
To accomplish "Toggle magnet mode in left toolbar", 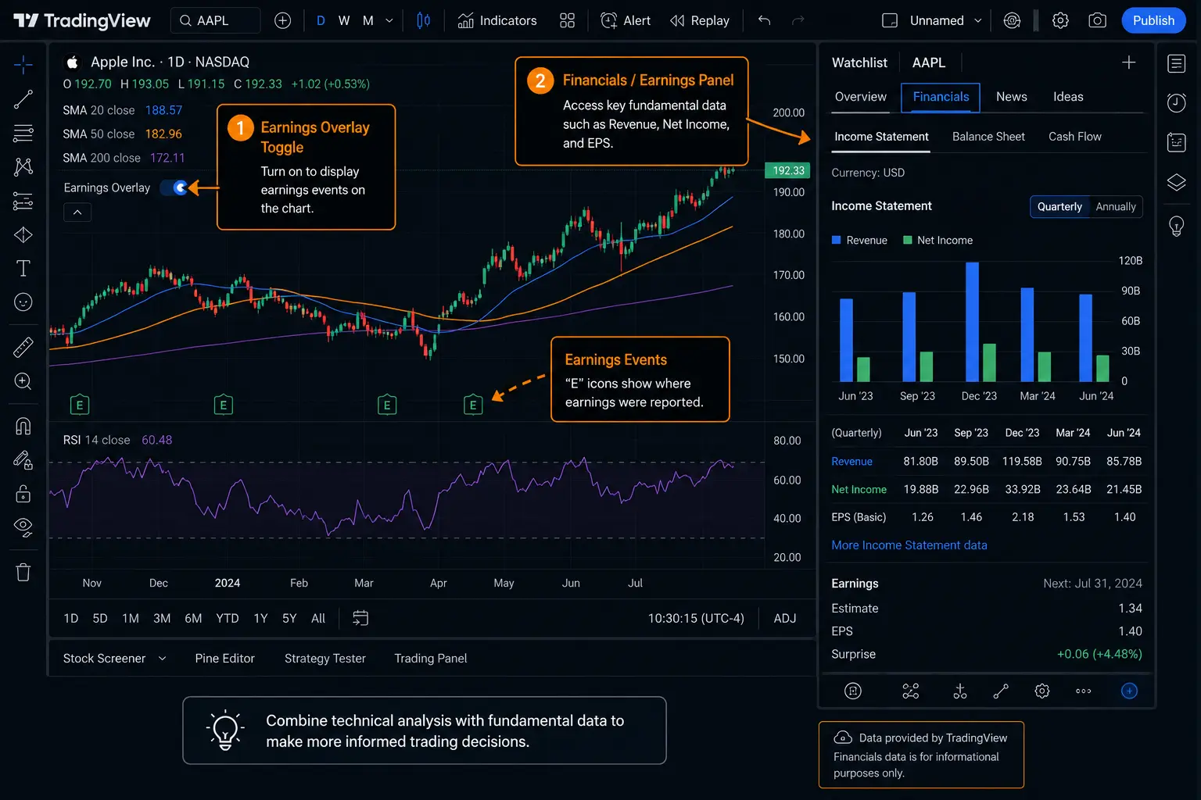I will coord(23,426).
